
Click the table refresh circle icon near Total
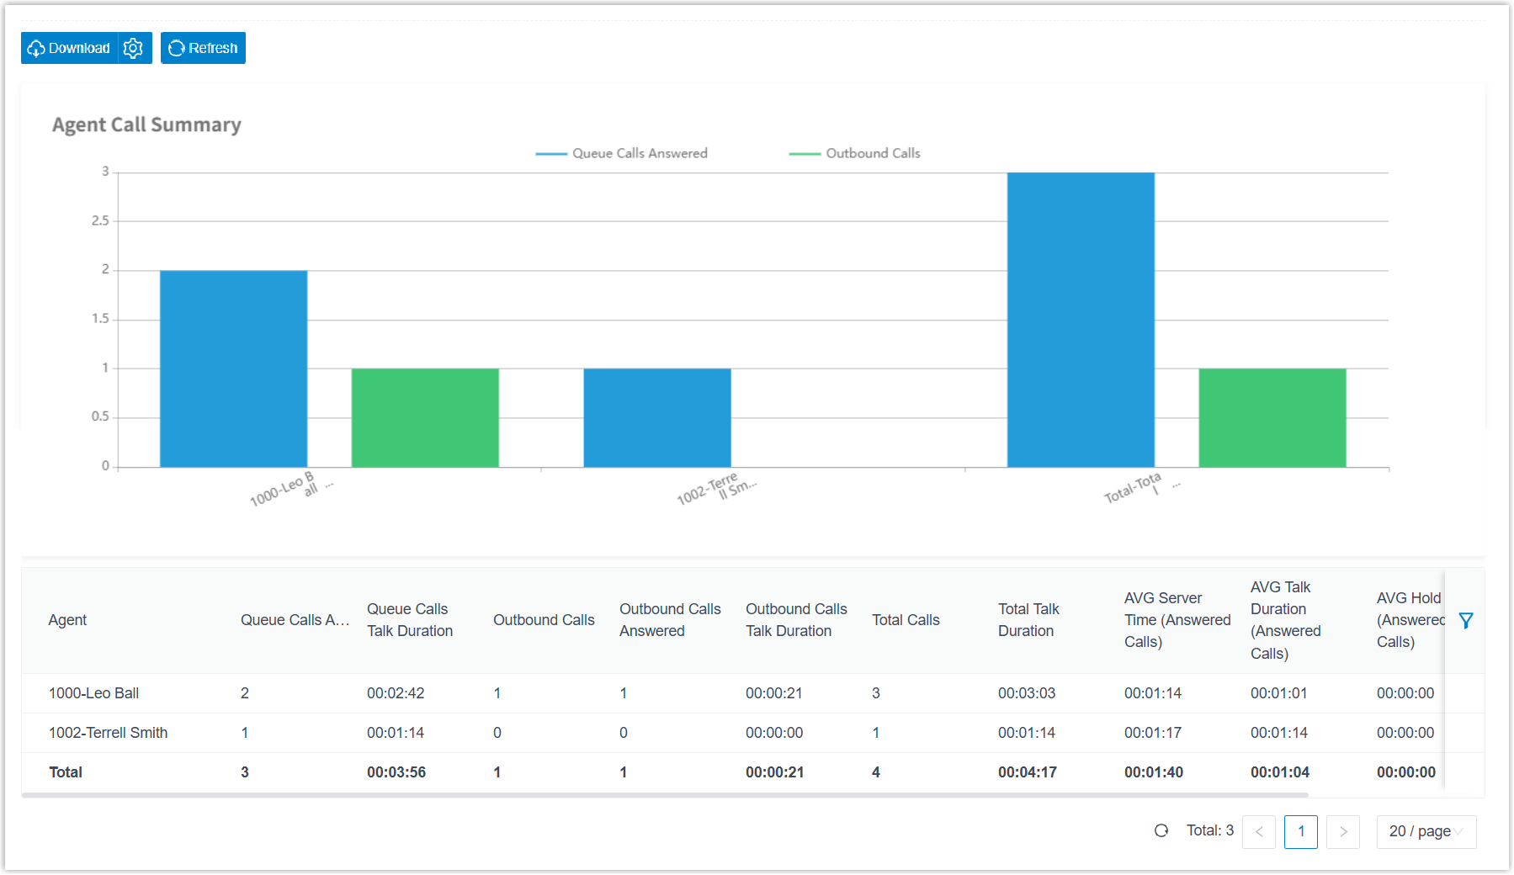pyautogui.click(x=1161, y=830)
